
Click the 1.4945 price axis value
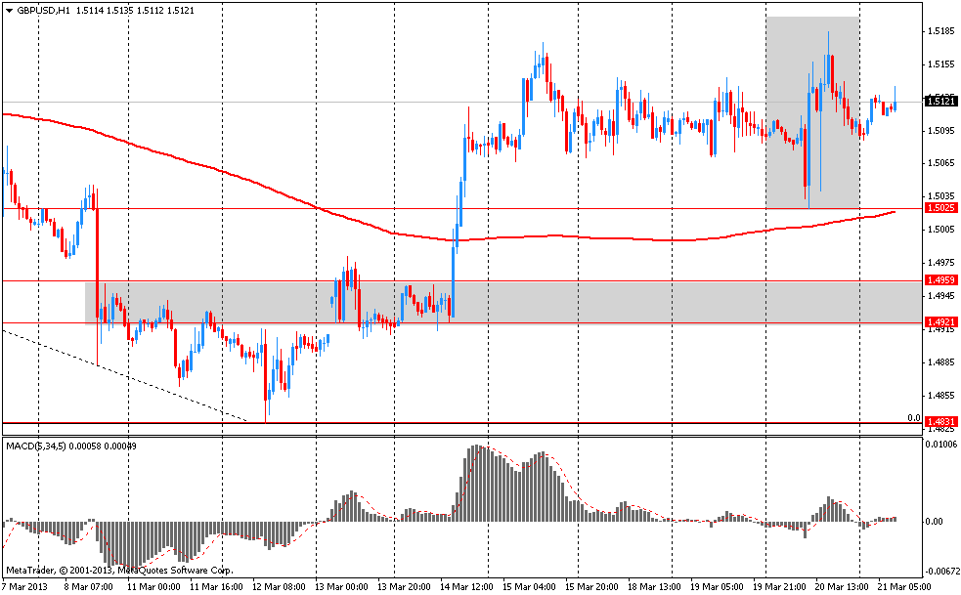click(941, 296)
